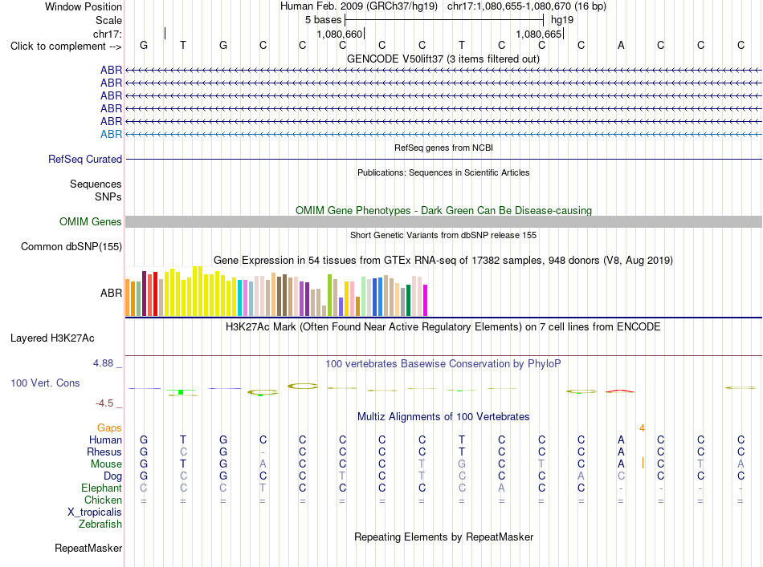Click the orange insertion bar in Mouse row
This screenshot has height=567, width=763.
pos(643,463)
